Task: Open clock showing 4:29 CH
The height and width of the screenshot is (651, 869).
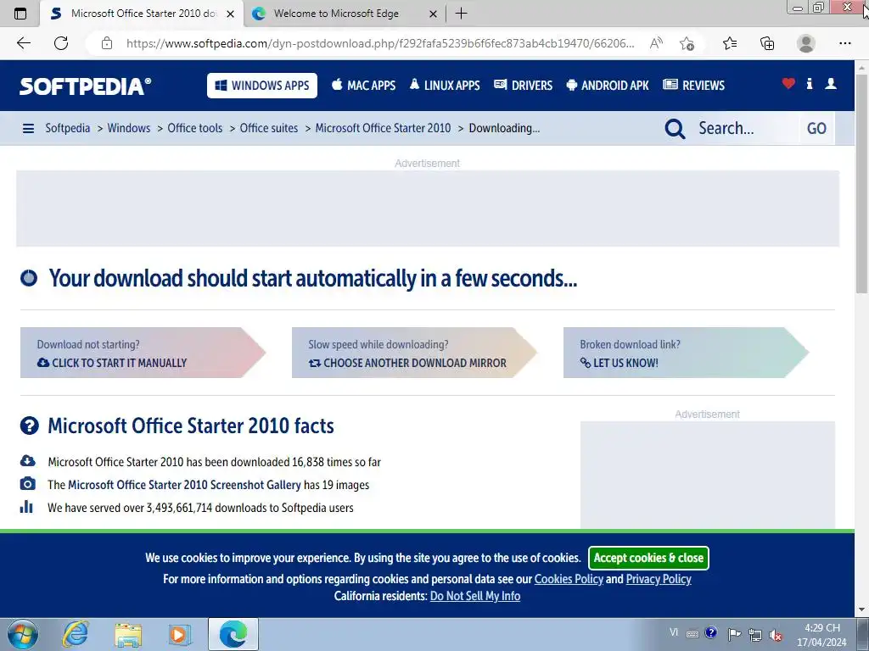Action: click(x=821, y=635)
